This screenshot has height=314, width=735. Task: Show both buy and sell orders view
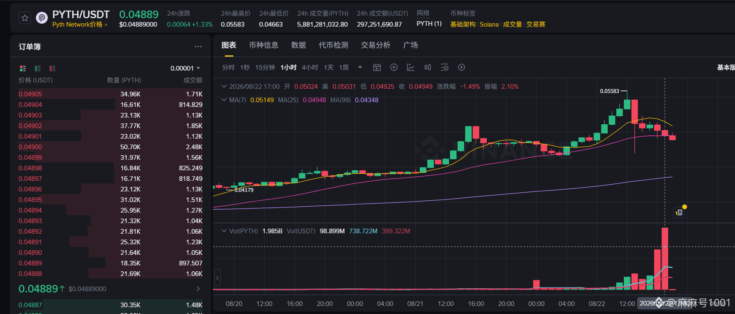[x=23, y=68]
